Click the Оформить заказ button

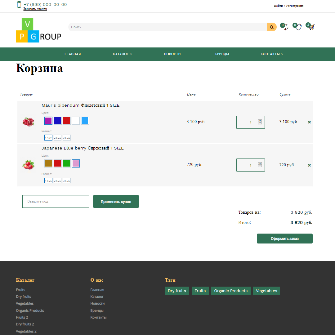point(284,238)
